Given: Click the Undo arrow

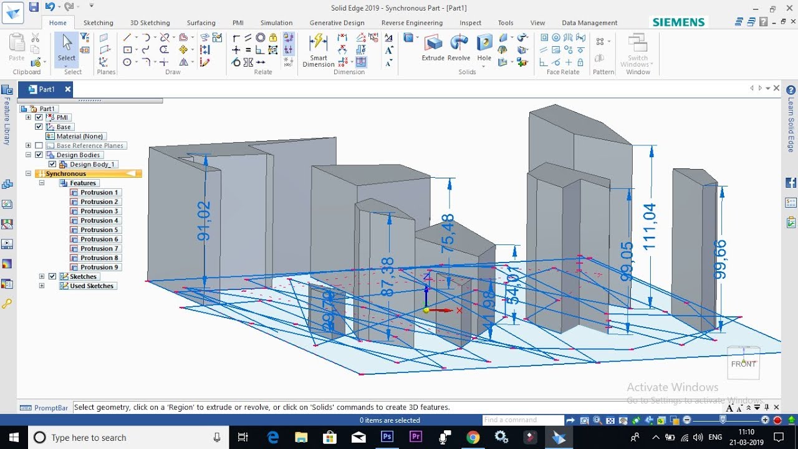Looking at the screenshot, I should tap(49, 7).
